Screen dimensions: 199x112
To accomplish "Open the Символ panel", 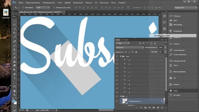I will (x=176, y=44).
